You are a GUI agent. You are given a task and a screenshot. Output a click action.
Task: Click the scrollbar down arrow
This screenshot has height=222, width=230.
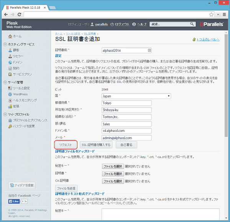(x=226, y=218)
